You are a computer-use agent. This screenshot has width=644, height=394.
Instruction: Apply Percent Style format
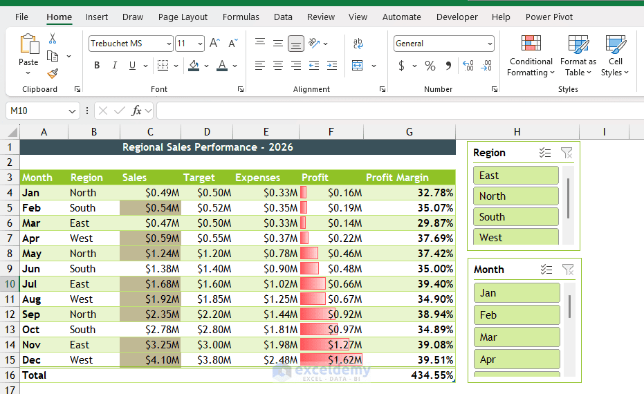(x=430, y=66)
